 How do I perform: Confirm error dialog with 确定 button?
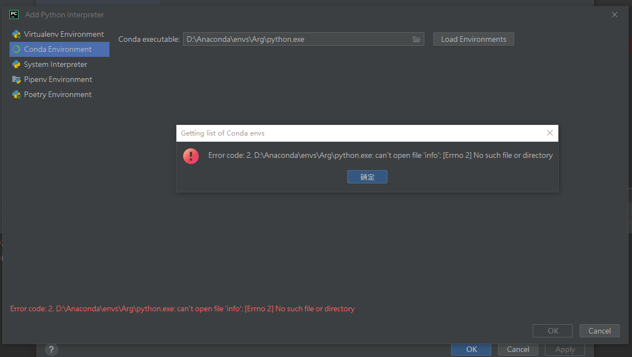(x=367, y=177)
